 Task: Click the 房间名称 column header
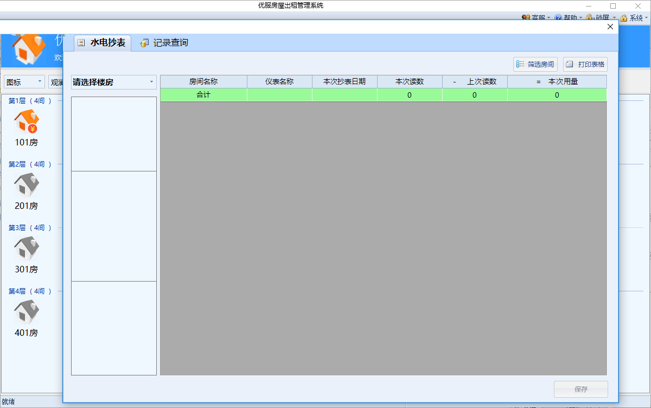pyautogui.click(x=203, y=82)
